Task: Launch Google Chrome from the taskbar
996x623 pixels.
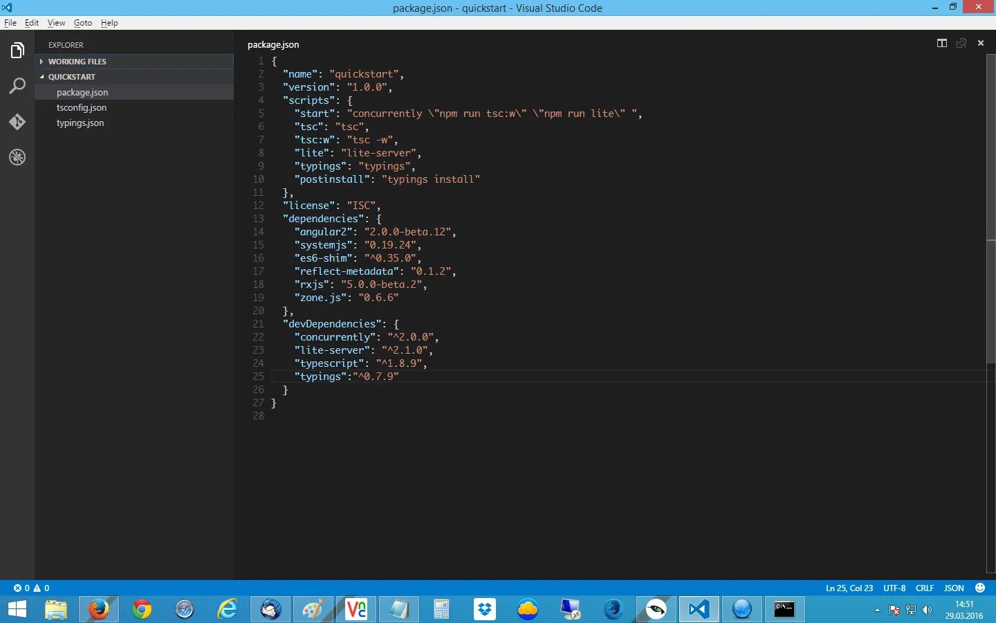Action: [142, 609]
